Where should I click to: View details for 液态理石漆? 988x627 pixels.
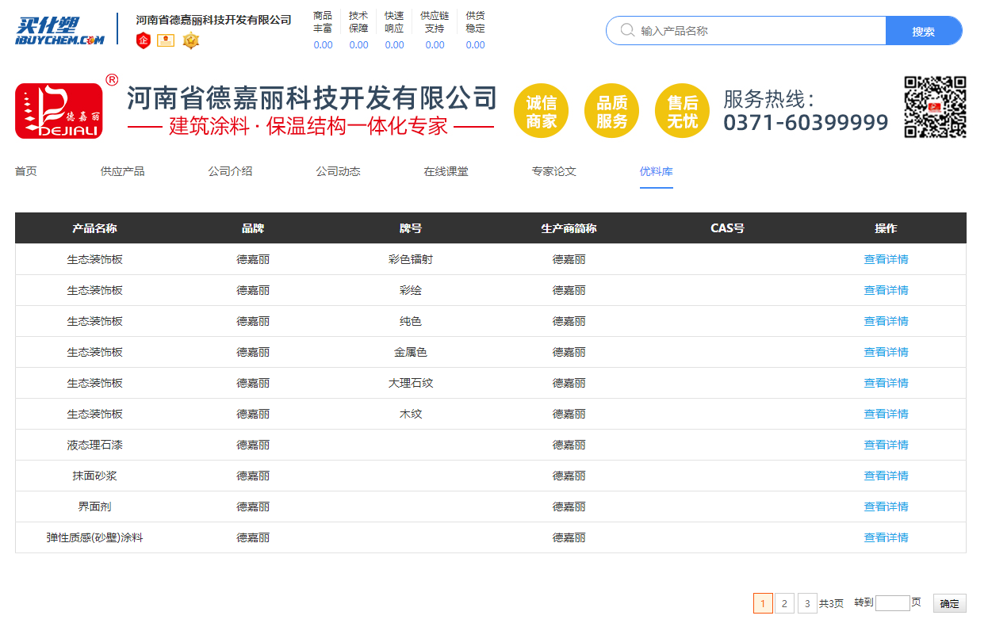pyautogui.click(x=887, y=445)
